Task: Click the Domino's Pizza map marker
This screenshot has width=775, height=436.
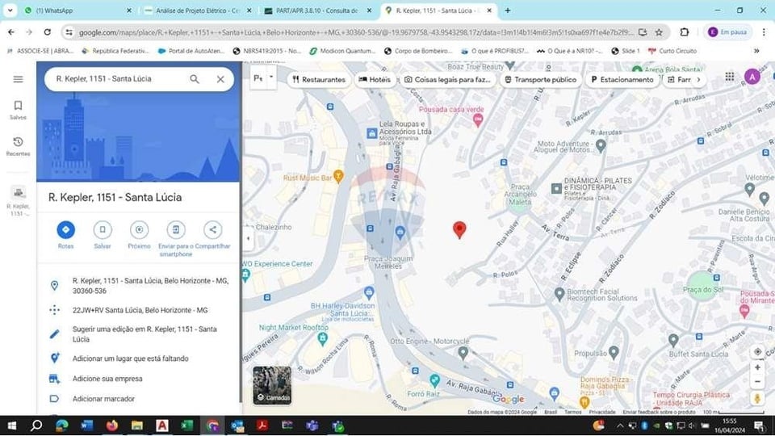Action: [584, 402]
